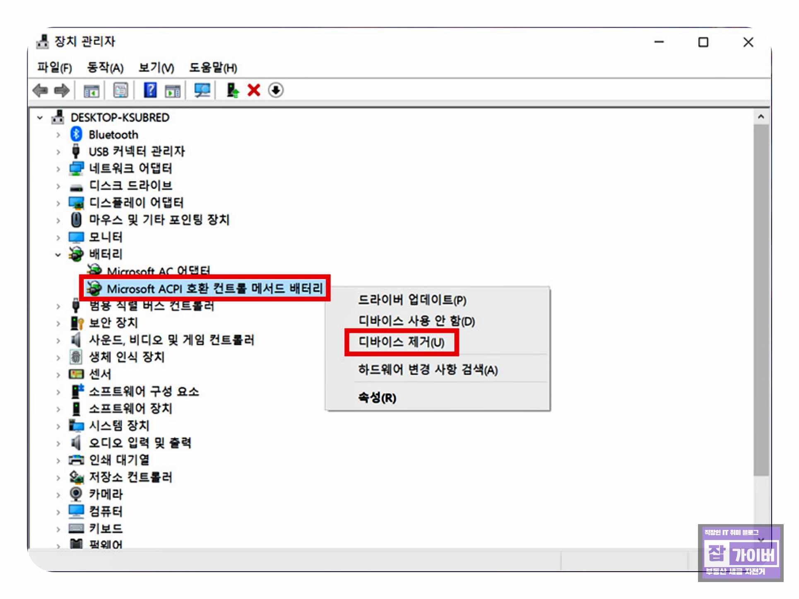Open the 동작(A) menu
Image resolution: width=799 pixels, height=599 pixels.
(105, 67)
